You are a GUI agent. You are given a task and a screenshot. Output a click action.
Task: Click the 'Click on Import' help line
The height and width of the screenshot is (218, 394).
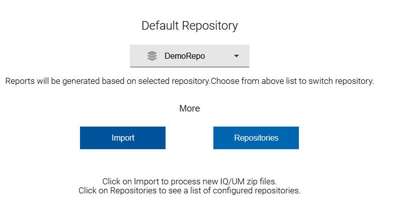(x=189, y=181)
